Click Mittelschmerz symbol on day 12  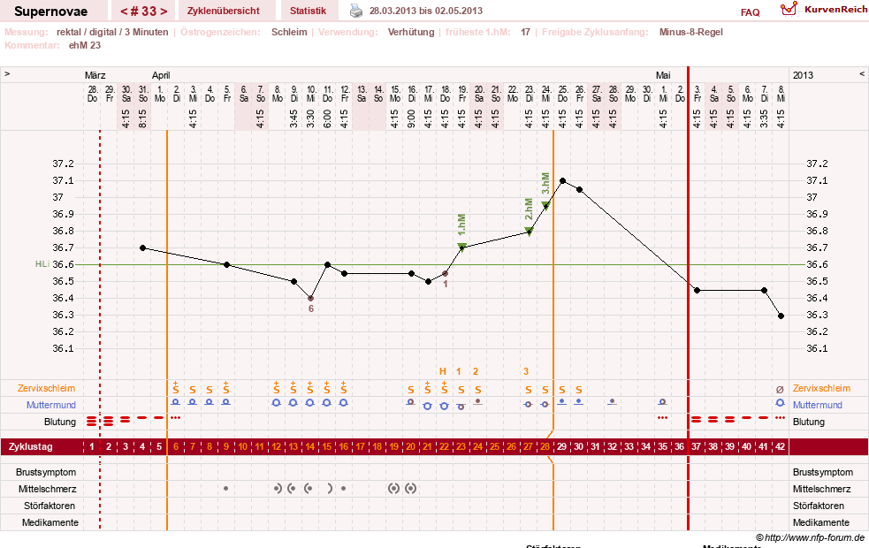278,488
